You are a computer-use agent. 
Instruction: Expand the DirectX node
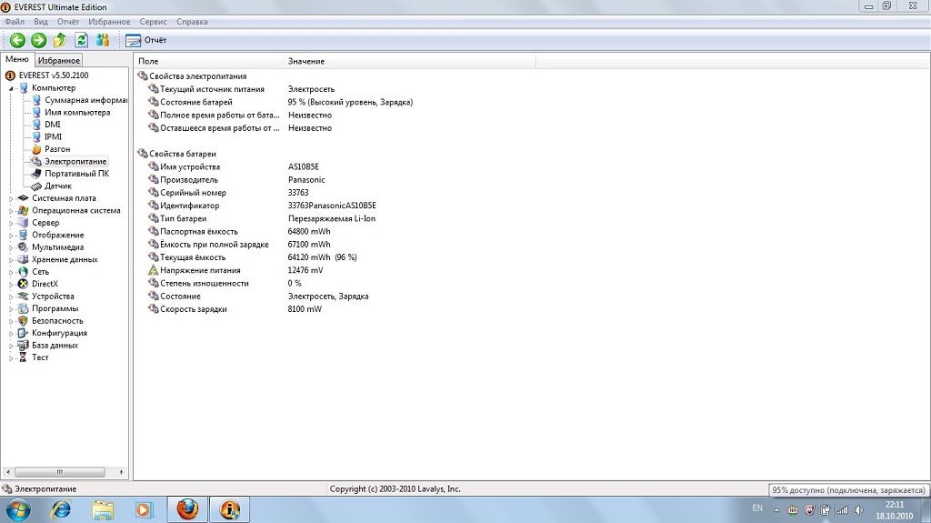pyautogui.click(x=11, y=284)
